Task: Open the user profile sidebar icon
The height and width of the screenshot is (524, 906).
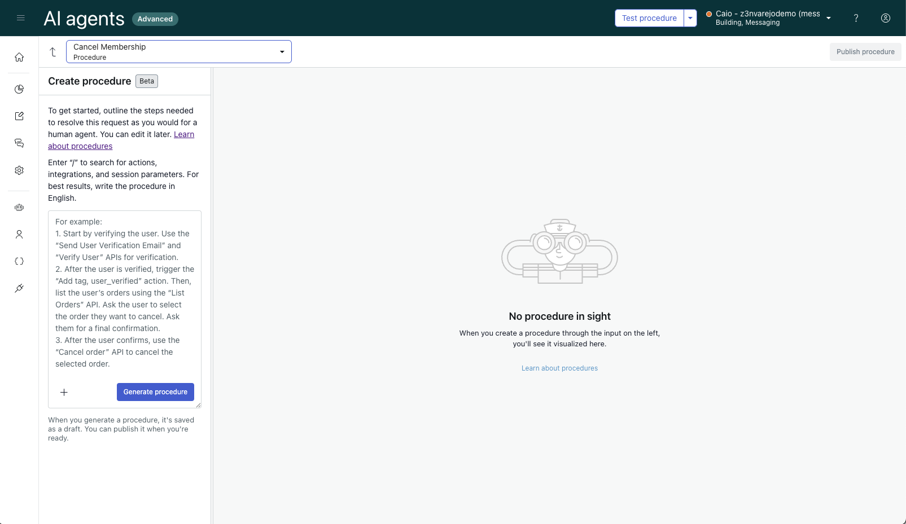Action: coord(19,235)
